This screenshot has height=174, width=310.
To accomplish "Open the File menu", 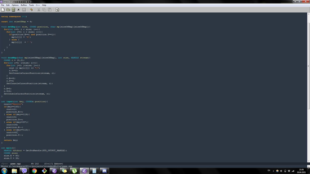I will point(3,5).
